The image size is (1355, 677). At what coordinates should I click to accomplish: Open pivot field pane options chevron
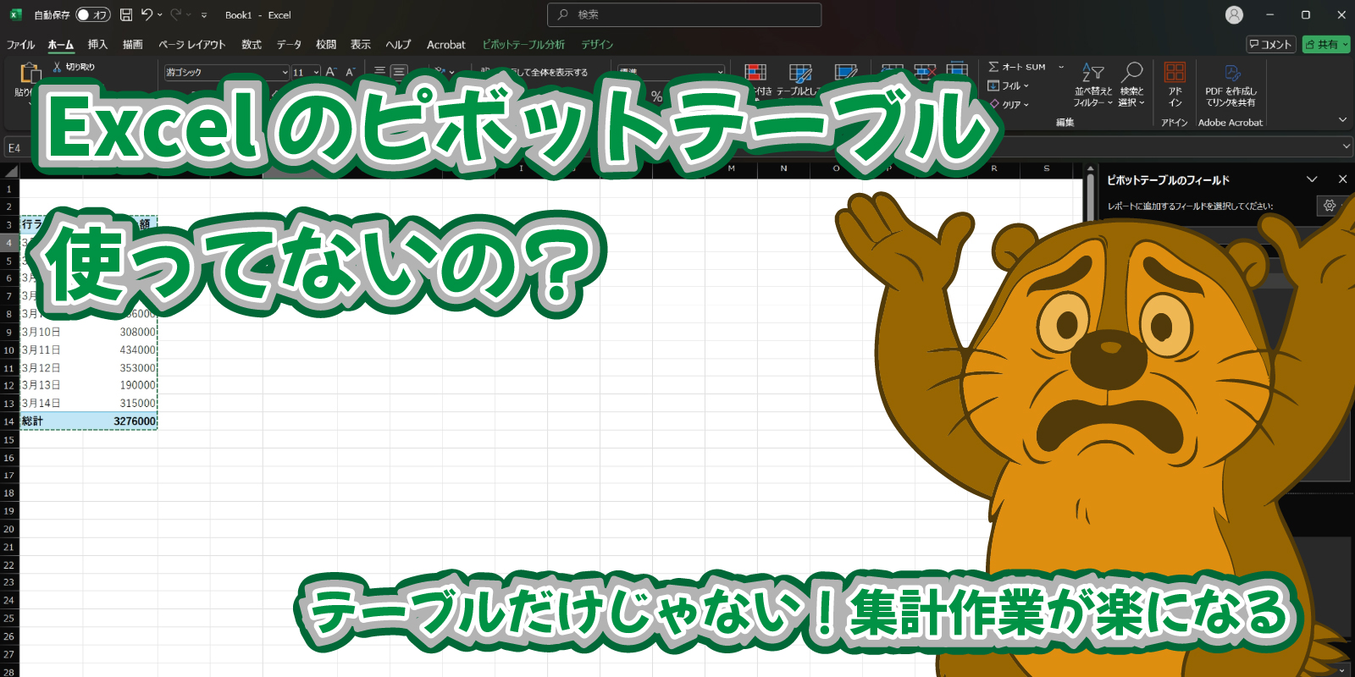pyautogui.click(x=1312, y=179)
